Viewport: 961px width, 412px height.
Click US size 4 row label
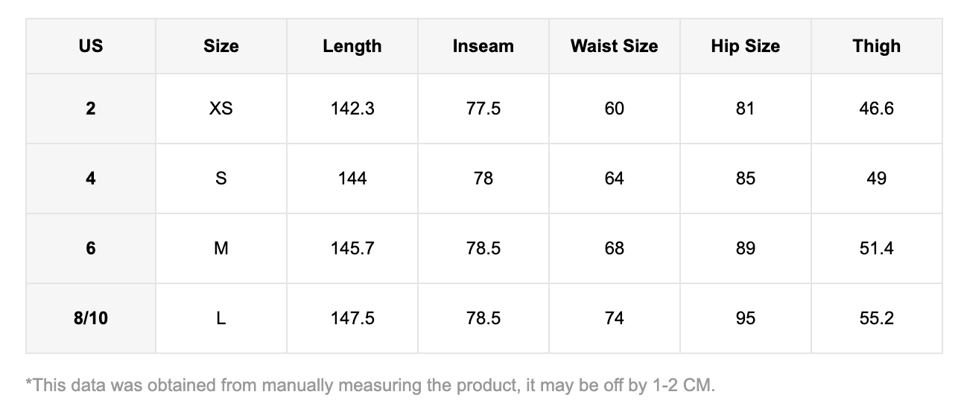tap(91, 178)
